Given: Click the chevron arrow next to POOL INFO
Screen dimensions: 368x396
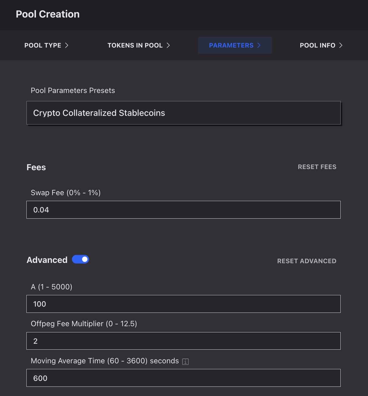Looking at the screenshot, I should click(341, 45).
